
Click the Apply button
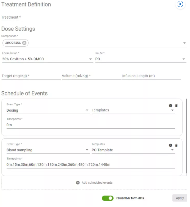[180, 198]
